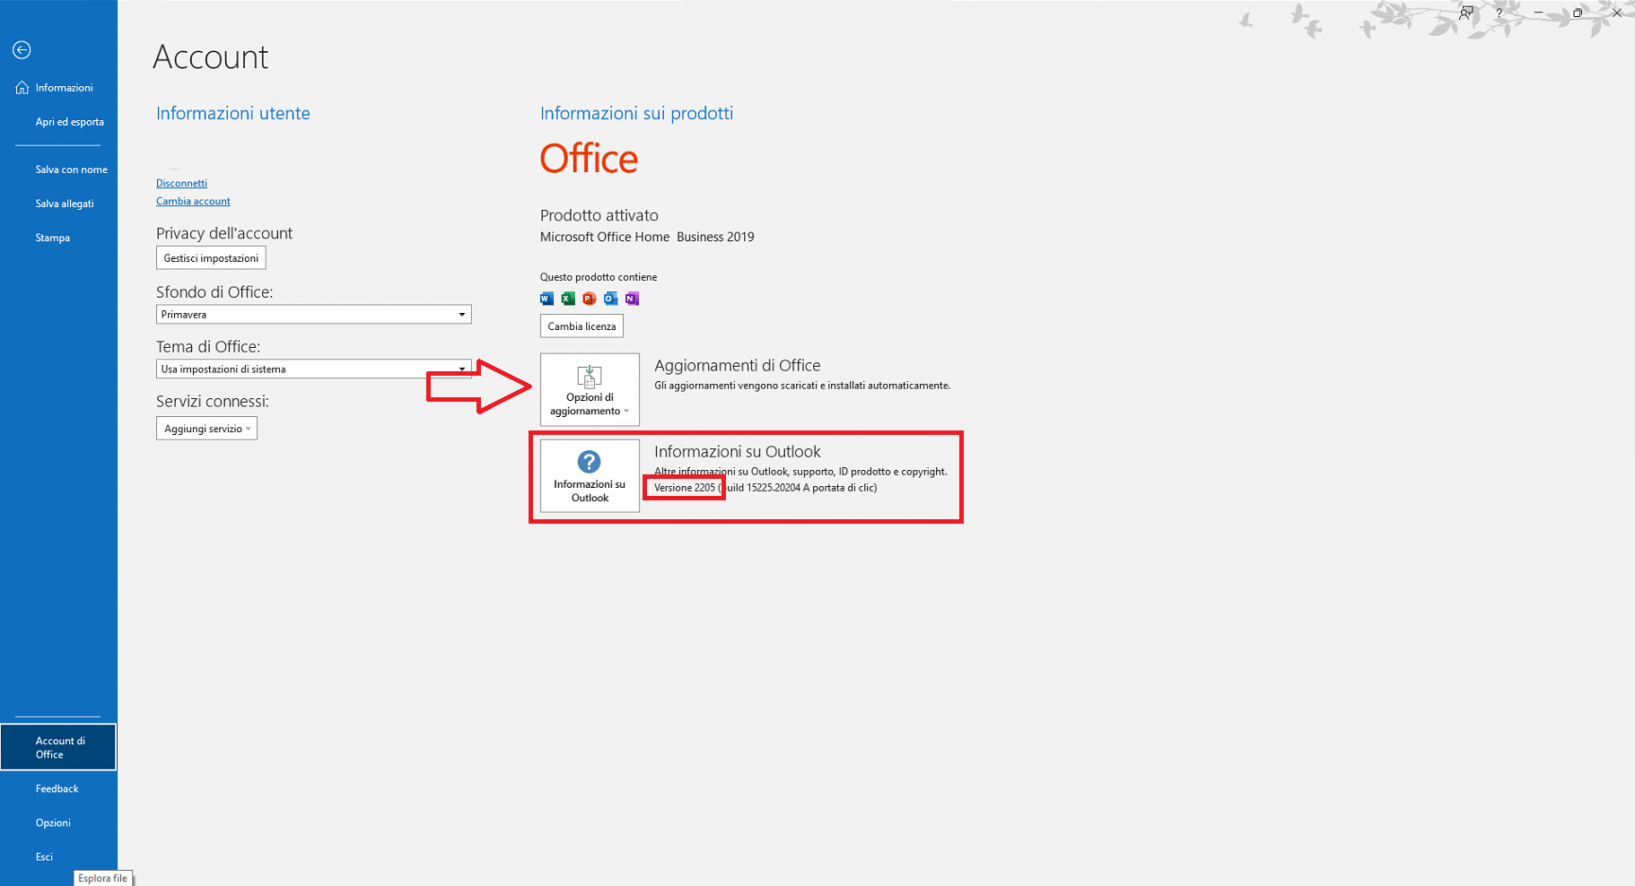Open Informazioni su Outlook button

pos(590,475)
